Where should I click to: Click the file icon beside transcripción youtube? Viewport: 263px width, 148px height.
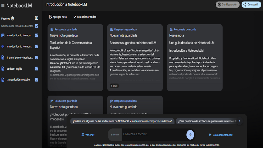pos(3,80)
